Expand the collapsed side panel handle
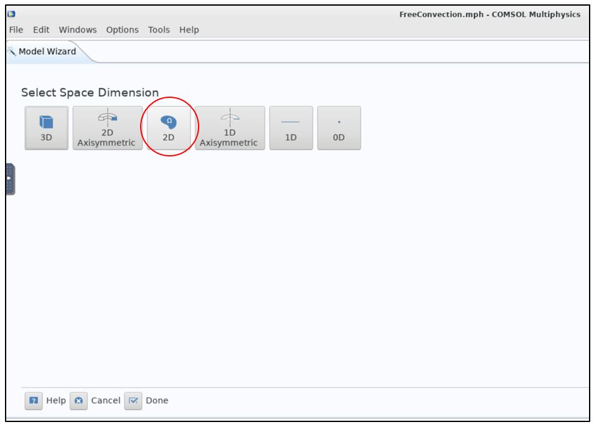This screenshot has height=427, width=594. pos(10,179)
